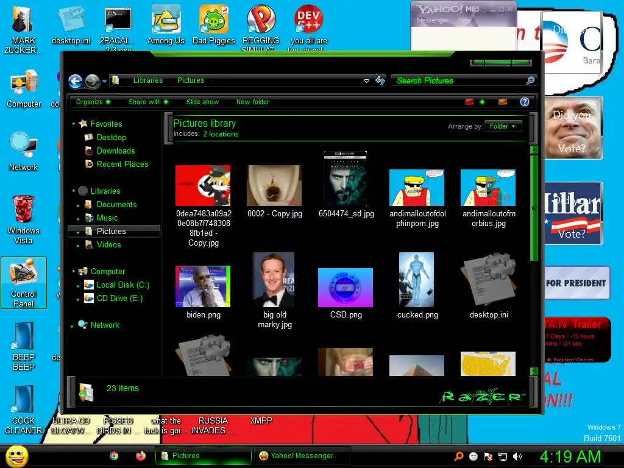Viewport: 624px width, 468px height.
Task: Click the 2 locations link
Action: coord(221,134)
